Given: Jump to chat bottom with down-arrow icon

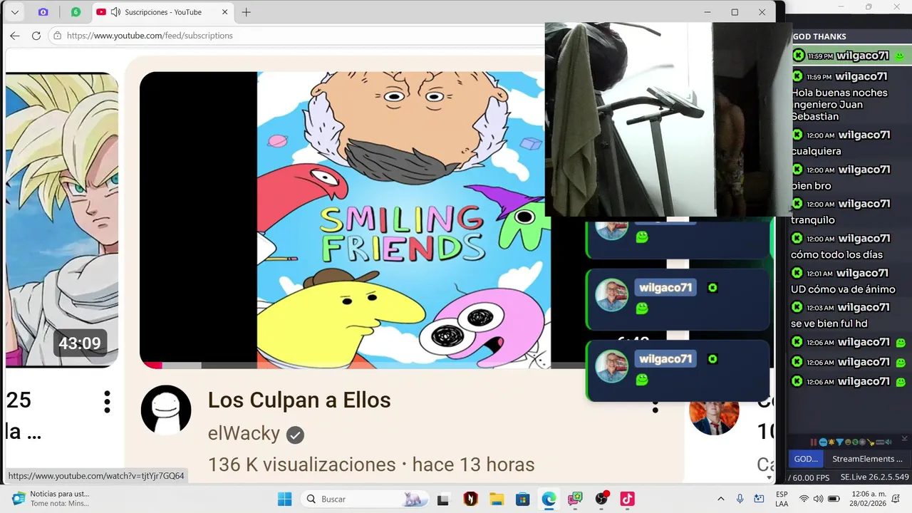Looking at the screenshot, I should [x=905, y=438].
